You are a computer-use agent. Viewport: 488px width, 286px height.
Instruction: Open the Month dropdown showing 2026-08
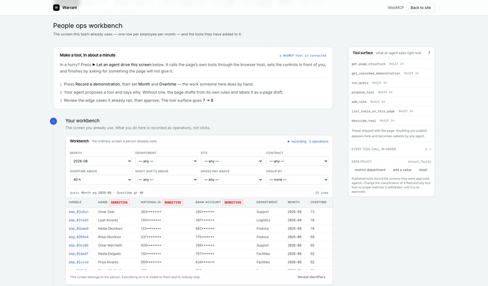point(101,161)
